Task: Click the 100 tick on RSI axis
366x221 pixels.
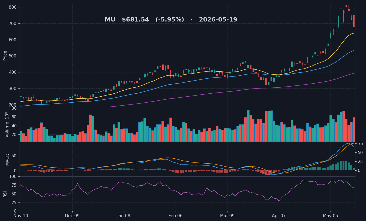Action: point(13,177)
